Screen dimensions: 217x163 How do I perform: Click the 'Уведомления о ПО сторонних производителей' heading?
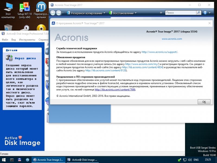point(85,77)
